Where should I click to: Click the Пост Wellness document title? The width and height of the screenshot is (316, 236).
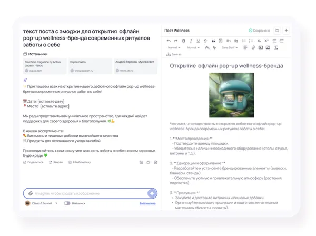click(x=177, y=31)
